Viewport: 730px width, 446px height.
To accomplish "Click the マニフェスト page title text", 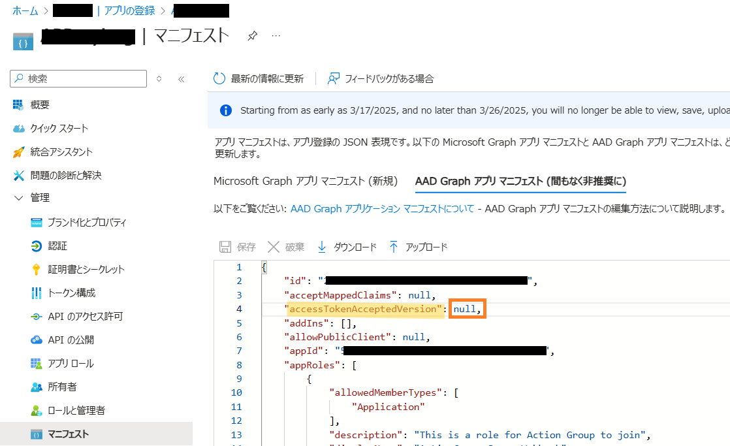I will [191, 35].
